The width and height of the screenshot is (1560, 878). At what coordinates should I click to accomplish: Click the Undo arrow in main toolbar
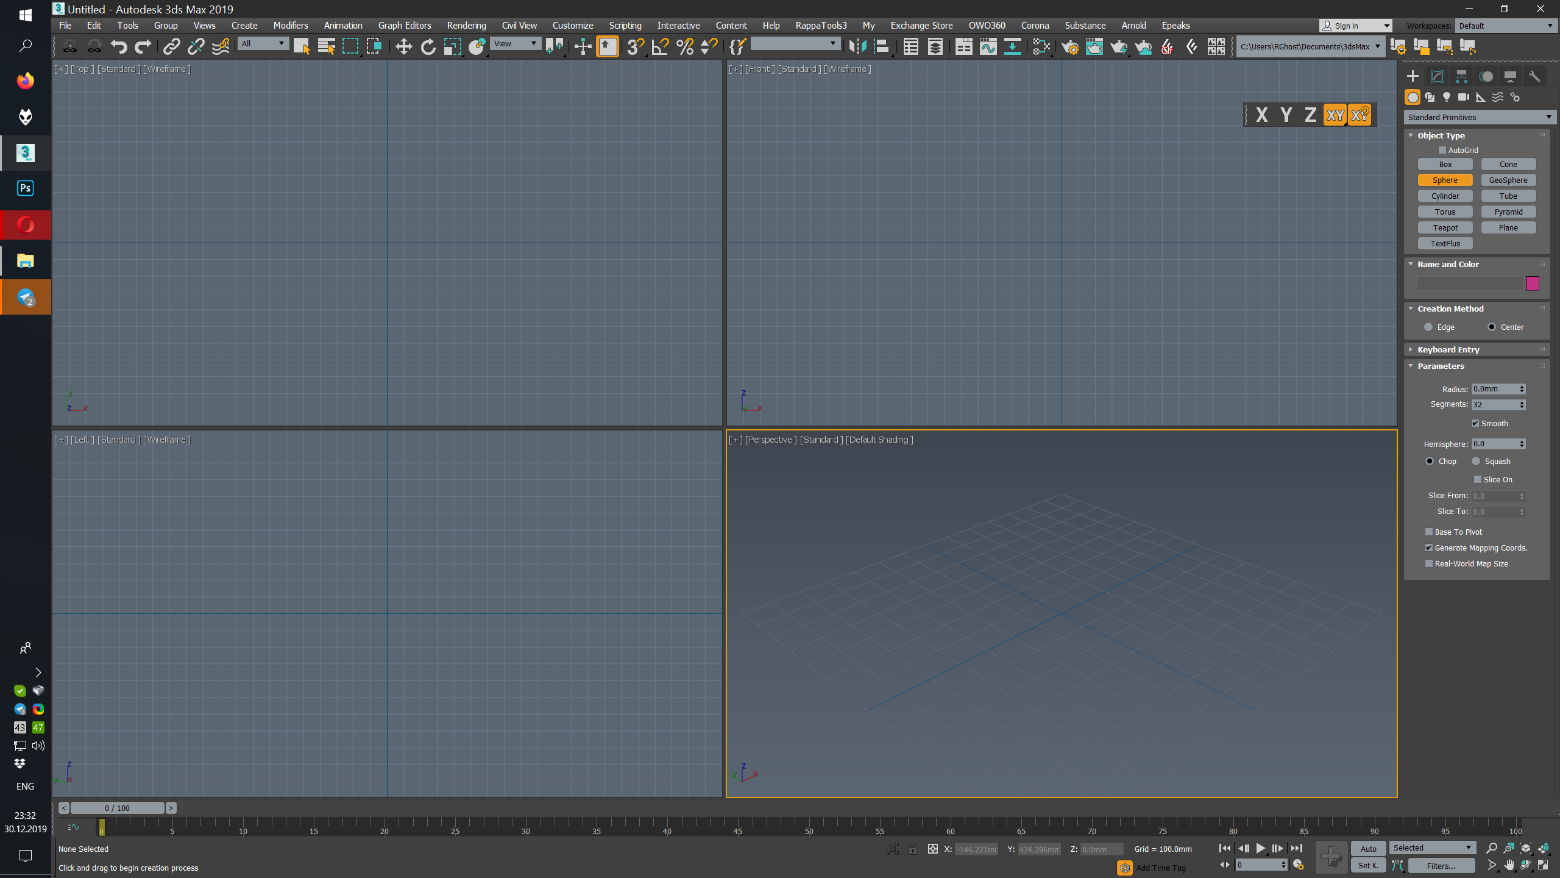[x=119, y=46]
